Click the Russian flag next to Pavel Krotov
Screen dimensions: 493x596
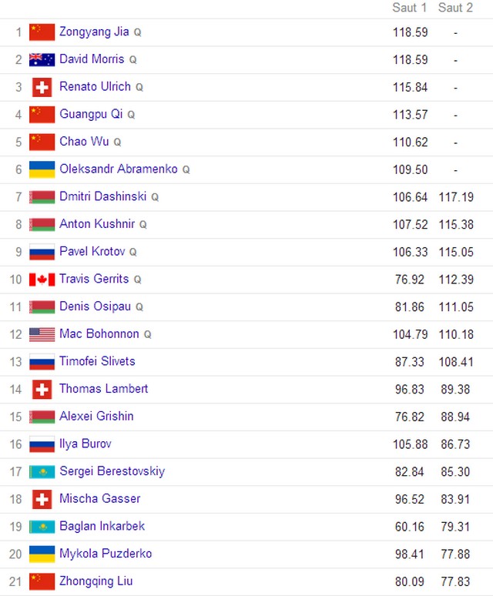click(x=42, y=252)
